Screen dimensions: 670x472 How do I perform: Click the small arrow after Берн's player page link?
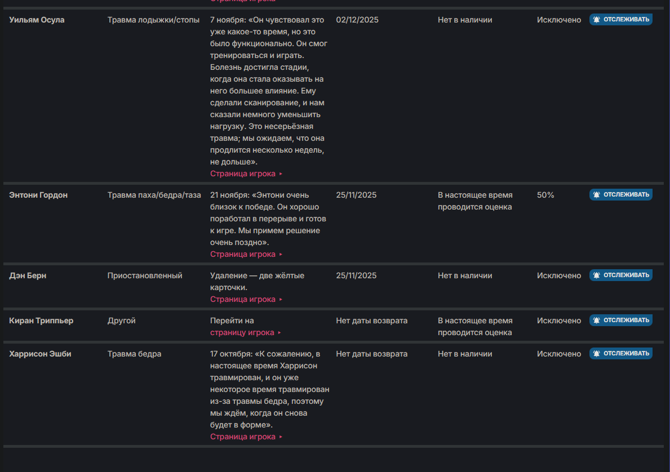click(x=281, y=300)
